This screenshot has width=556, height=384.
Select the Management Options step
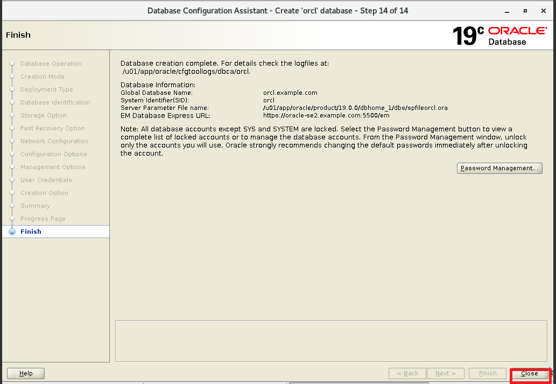click(53, 167)
